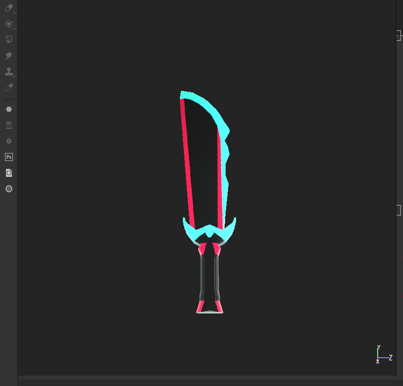This screenshot has width=403, height=386.
Task: Expand the collapsed top-right panel handle
Action: [398, 35]
